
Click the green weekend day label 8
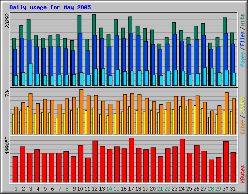click(x=67, y=189)
